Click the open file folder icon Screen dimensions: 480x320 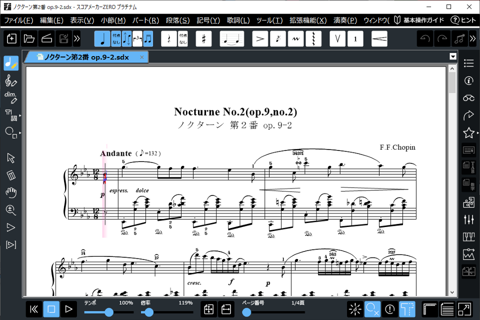(x=29, y=38)
